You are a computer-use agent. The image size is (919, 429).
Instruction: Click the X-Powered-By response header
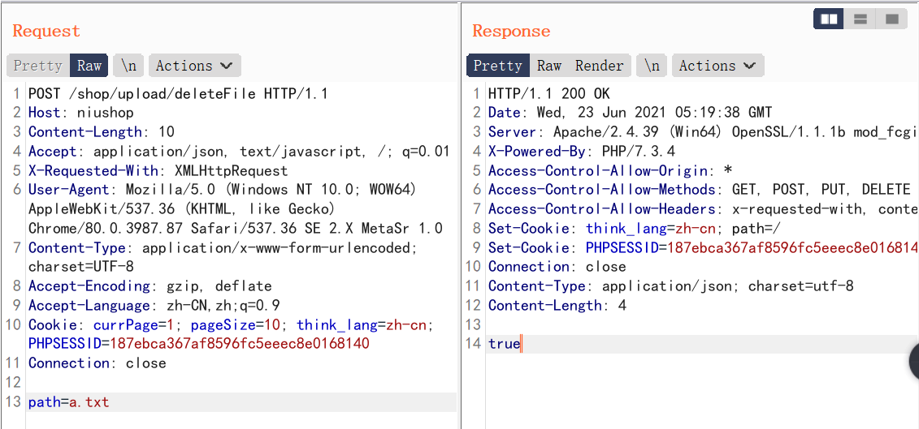[582, 151]
